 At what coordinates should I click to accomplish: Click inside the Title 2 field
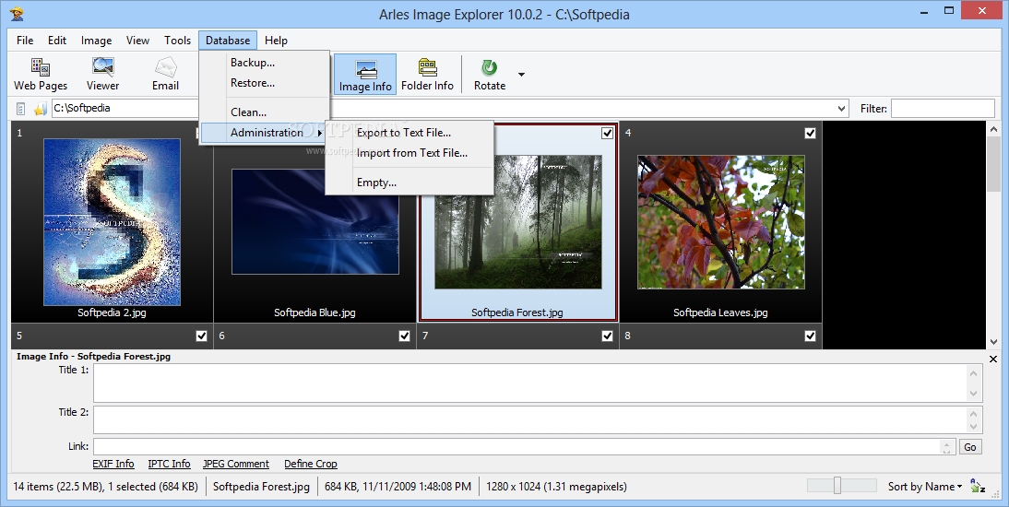click(x=529, y=420)
